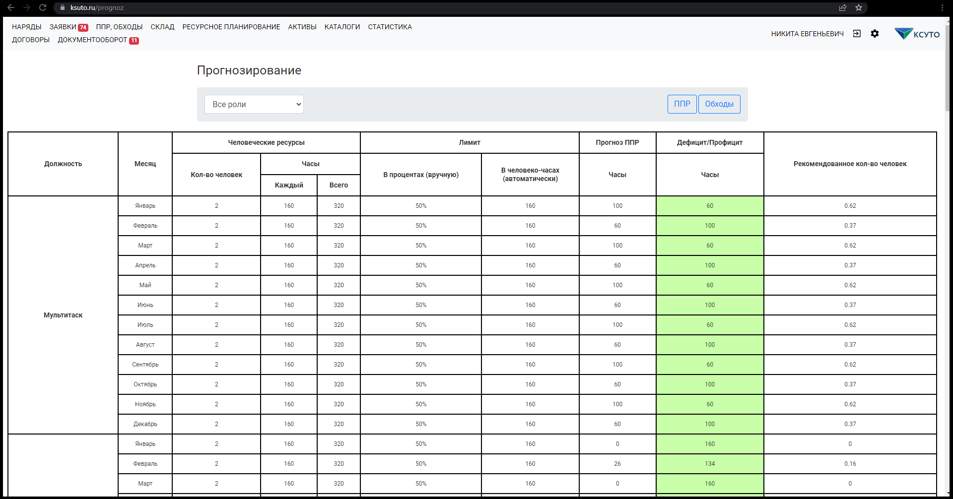Bookmark page with the star icon

tap(859, 7)
